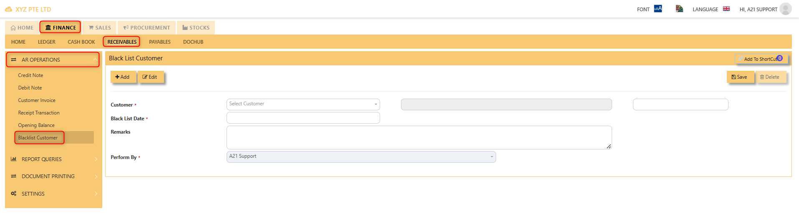
Task: Open the Select Customer dropdown
Action: click(303, 104)
